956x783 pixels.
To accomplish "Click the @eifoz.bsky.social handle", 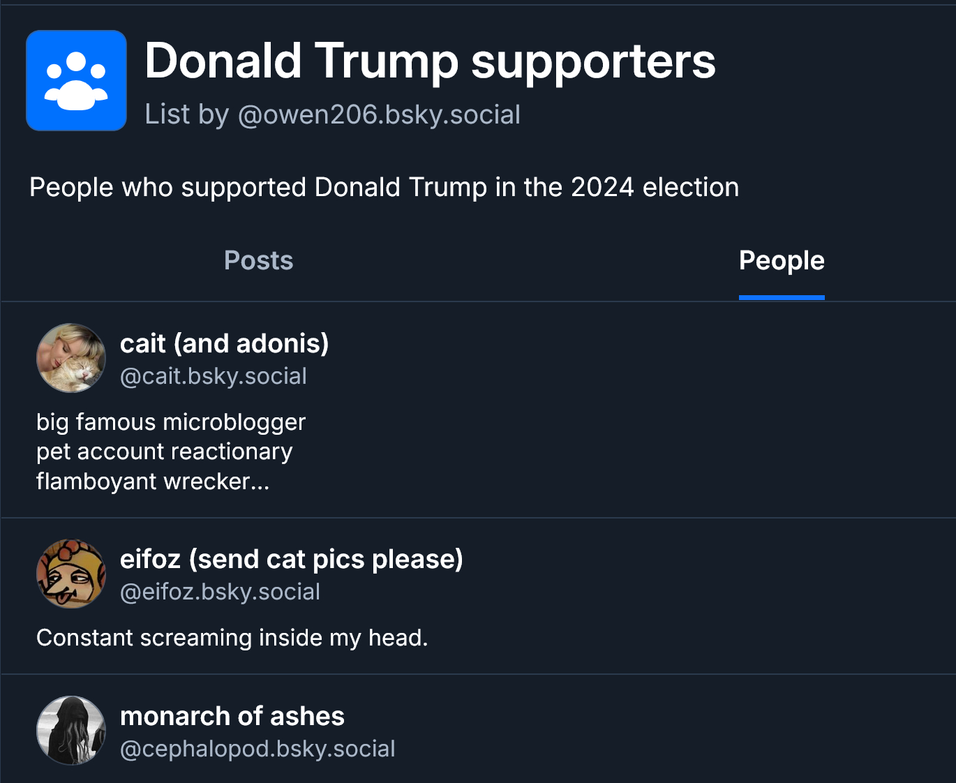I will 220,592.
